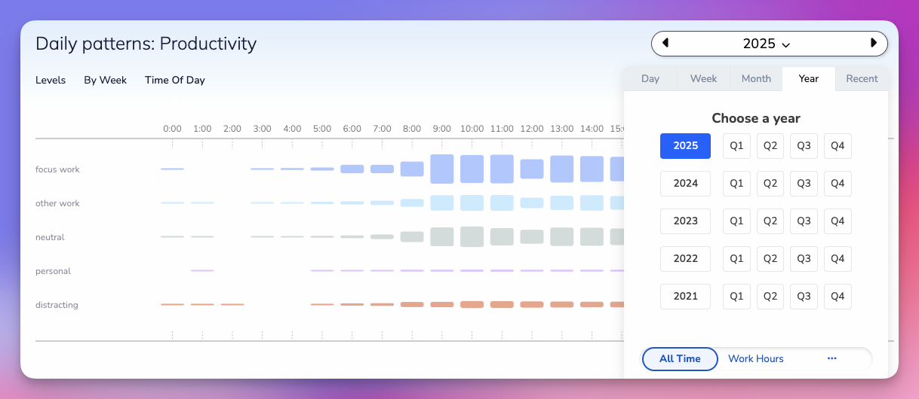Select the Week tab
This screenshot has height=399, width=919.
click(703, 79)
